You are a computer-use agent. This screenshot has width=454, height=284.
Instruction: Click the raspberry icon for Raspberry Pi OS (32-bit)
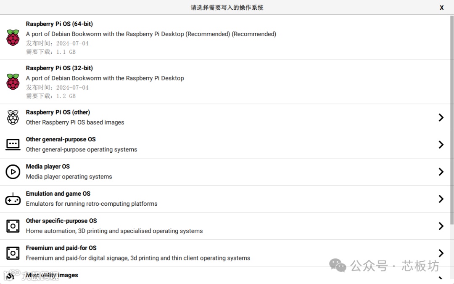13,82
